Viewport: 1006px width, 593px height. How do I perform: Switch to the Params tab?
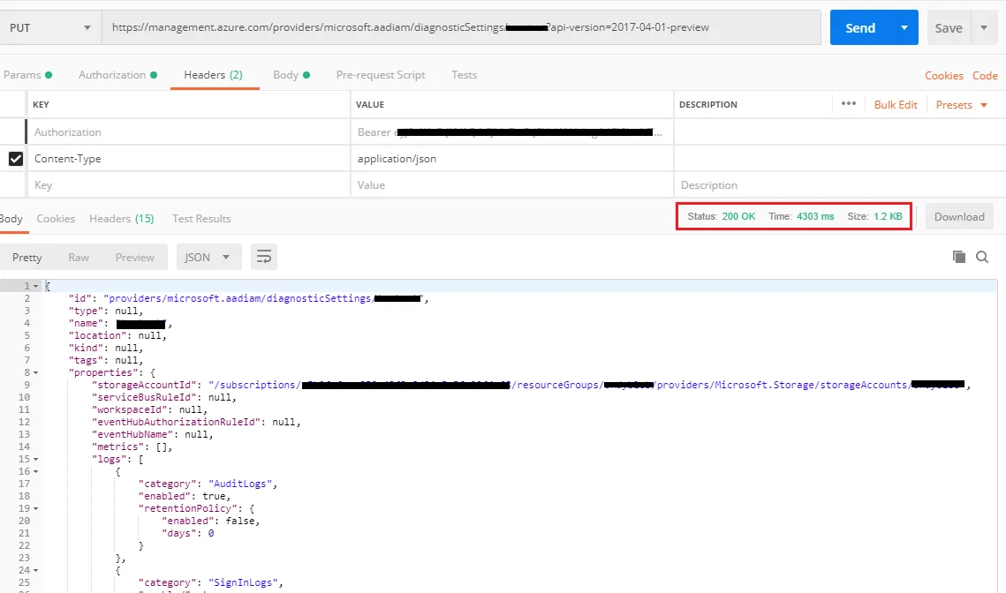tap(27, 75)
